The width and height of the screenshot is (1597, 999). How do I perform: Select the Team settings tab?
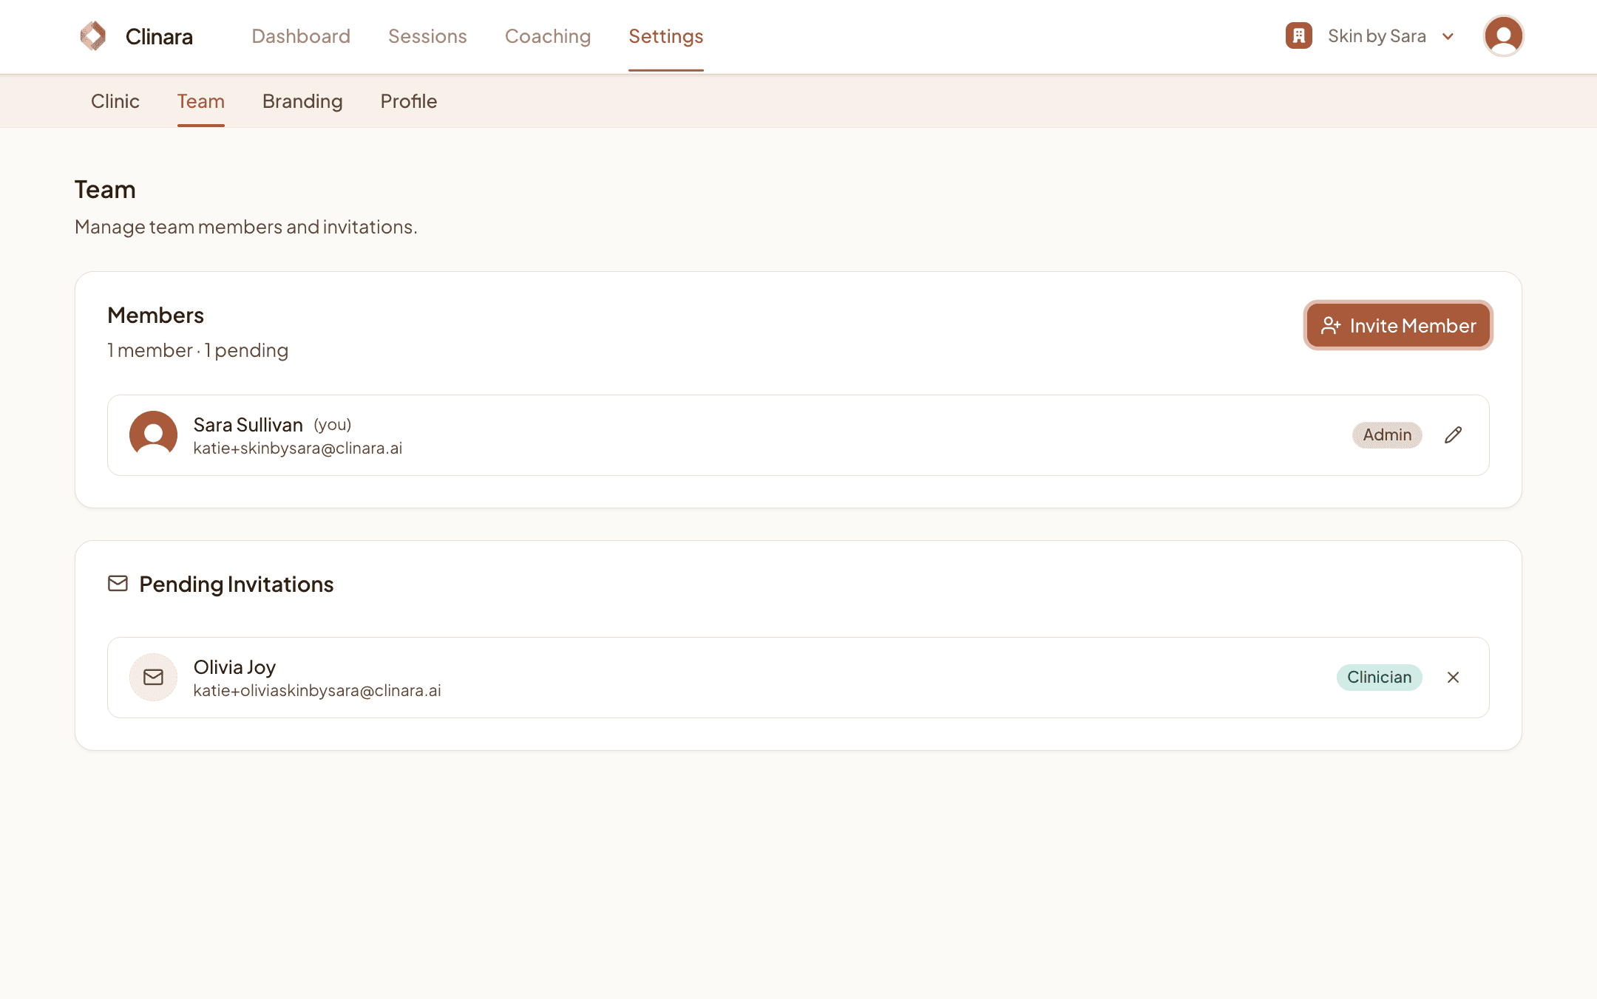point(201,101)
